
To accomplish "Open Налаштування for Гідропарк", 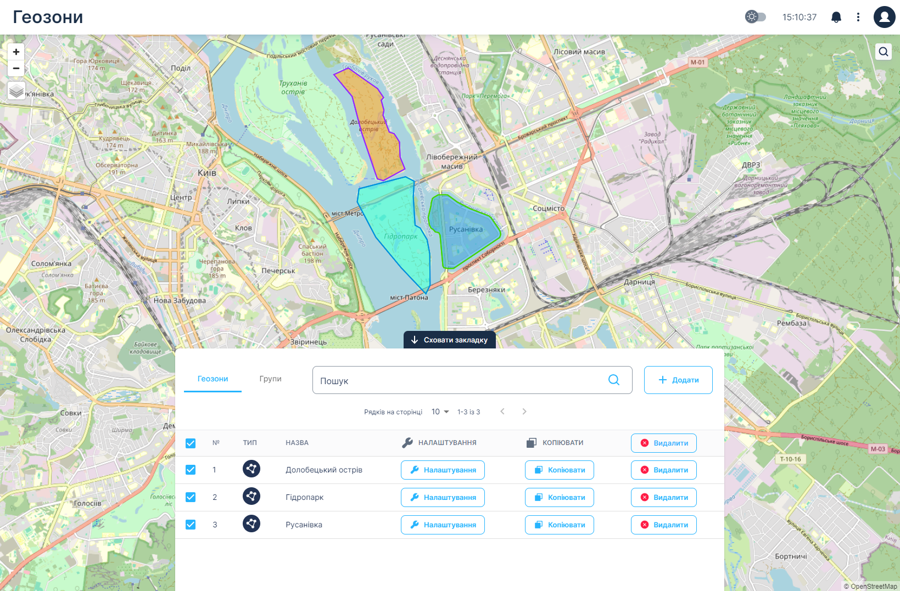I will point(443,497).
